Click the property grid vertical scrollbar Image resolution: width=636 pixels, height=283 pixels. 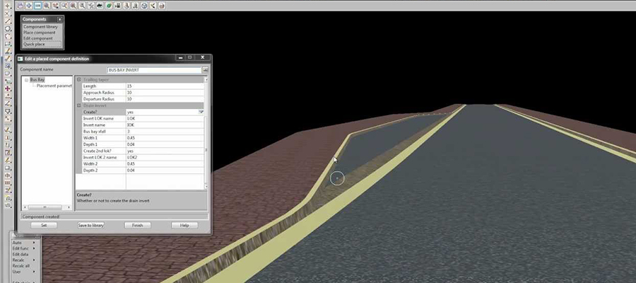click(x=206, y=132)
